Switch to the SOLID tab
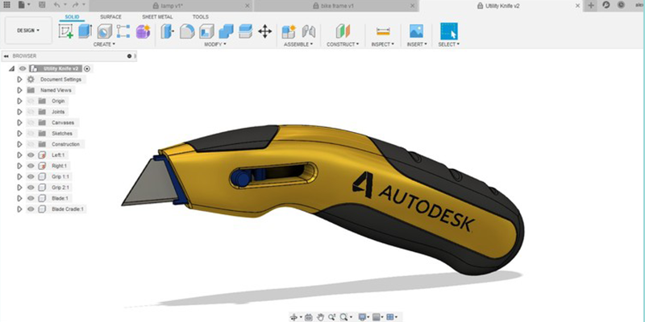Image resolution: width=645 pixels, height=322 pixels. click(73, 17)
